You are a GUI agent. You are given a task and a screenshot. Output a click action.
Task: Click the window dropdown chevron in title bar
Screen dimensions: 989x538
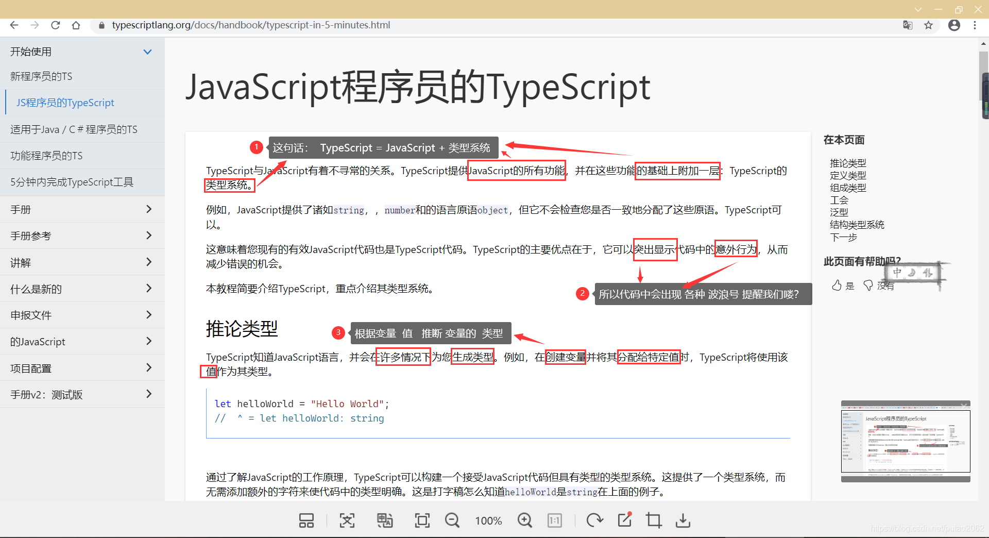coord(918,9)
